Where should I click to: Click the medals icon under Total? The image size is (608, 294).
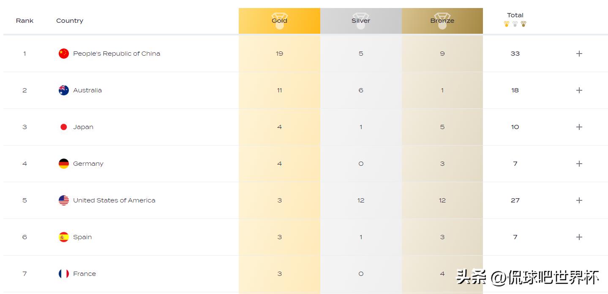515,24
